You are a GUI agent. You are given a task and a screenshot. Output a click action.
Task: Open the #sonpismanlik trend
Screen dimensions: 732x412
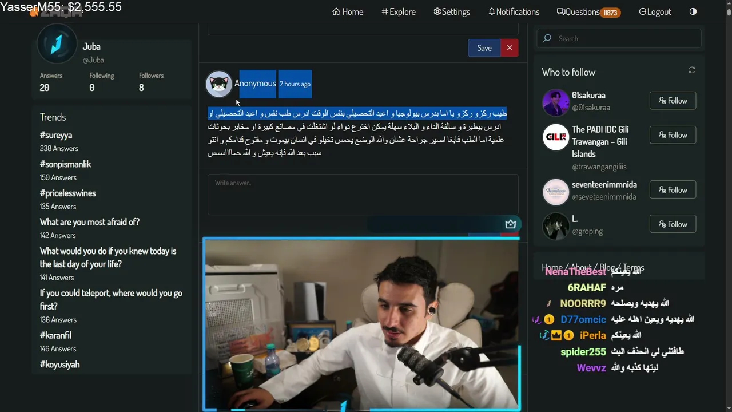pyautogui.click(x=65, y=164)
